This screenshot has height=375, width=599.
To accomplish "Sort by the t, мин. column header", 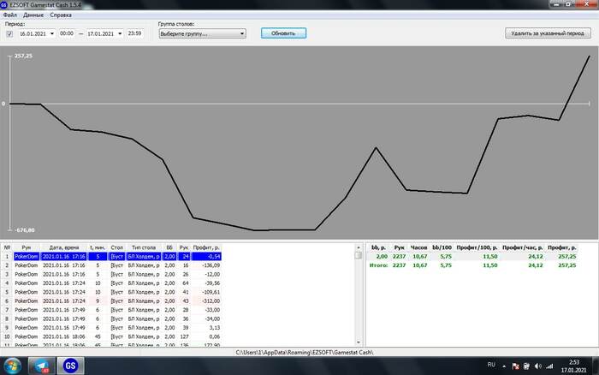I will click(x=98, y=247).
